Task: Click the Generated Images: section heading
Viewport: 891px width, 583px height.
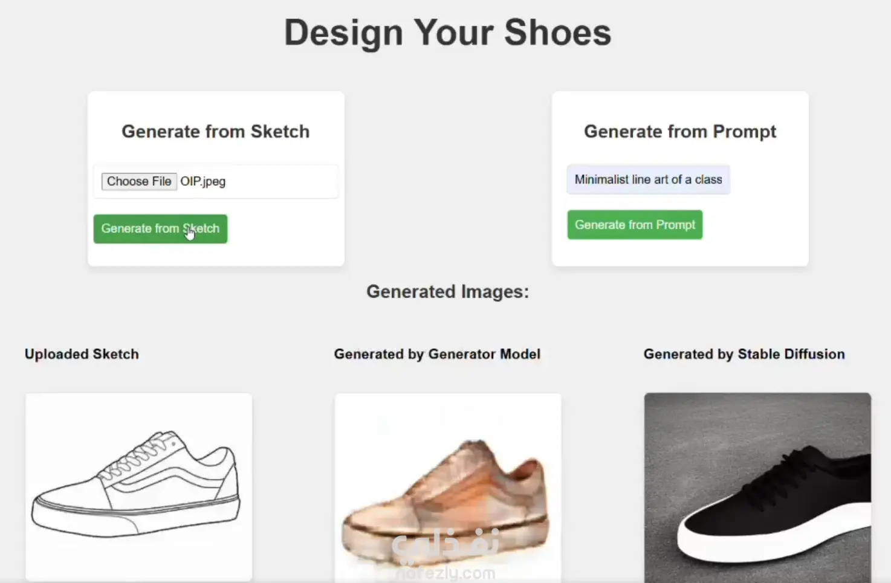Action: click(x=447, y=292)
